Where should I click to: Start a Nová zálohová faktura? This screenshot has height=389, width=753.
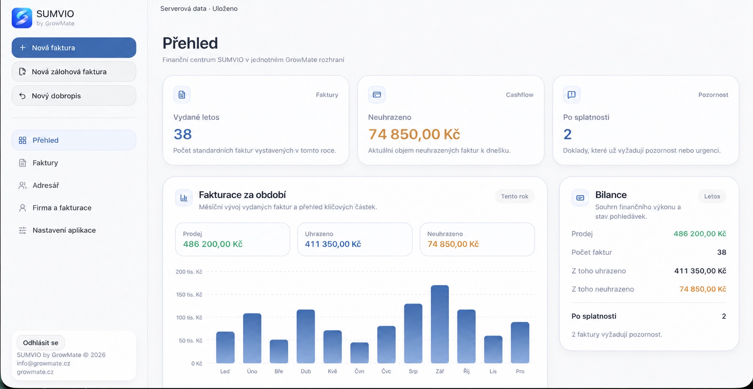[74, 72]
